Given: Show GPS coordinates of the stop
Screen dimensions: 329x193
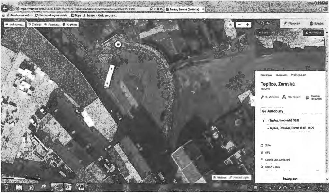Looking at the screenshot, I should point(265,153).
